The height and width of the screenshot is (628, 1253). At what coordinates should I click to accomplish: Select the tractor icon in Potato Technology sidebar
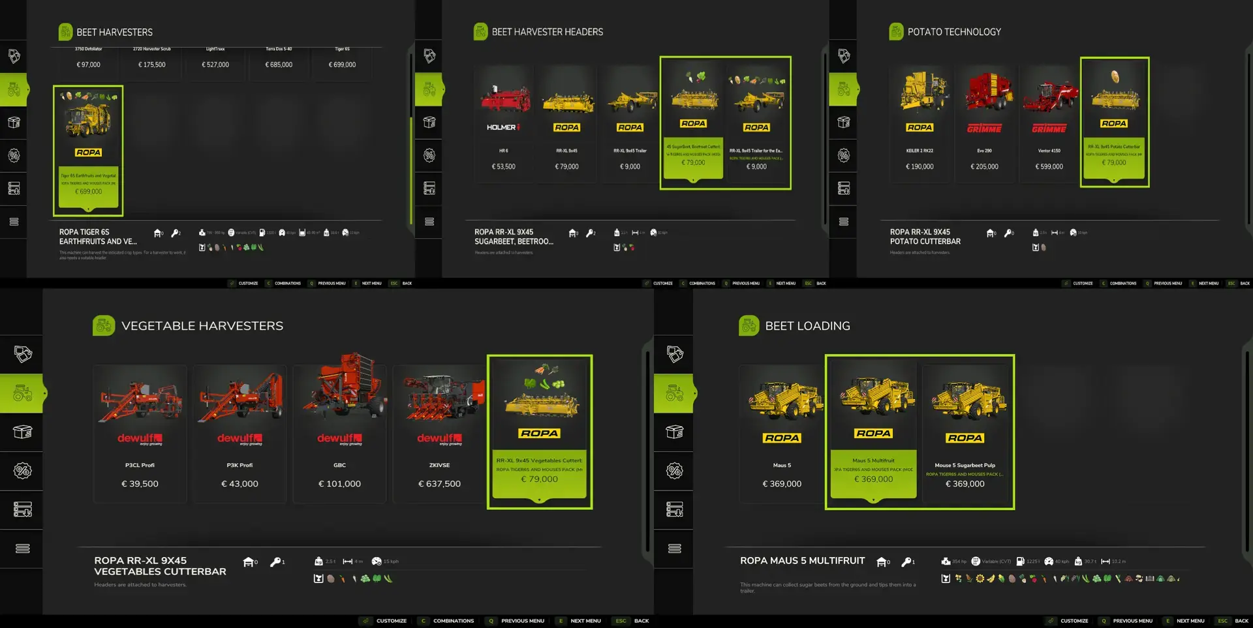843,89
